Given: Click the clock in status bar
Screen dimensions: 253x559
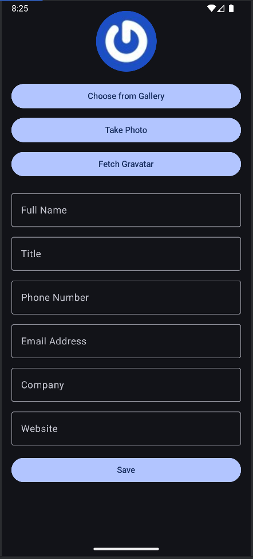Looking at the screenshot, I should 20,9.
